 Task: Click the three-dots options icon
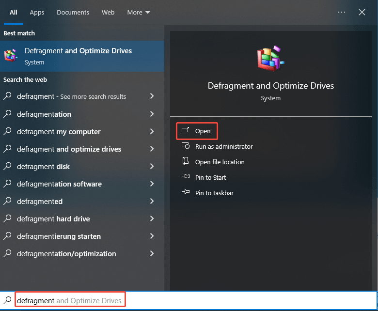click(x=342, y=12)
